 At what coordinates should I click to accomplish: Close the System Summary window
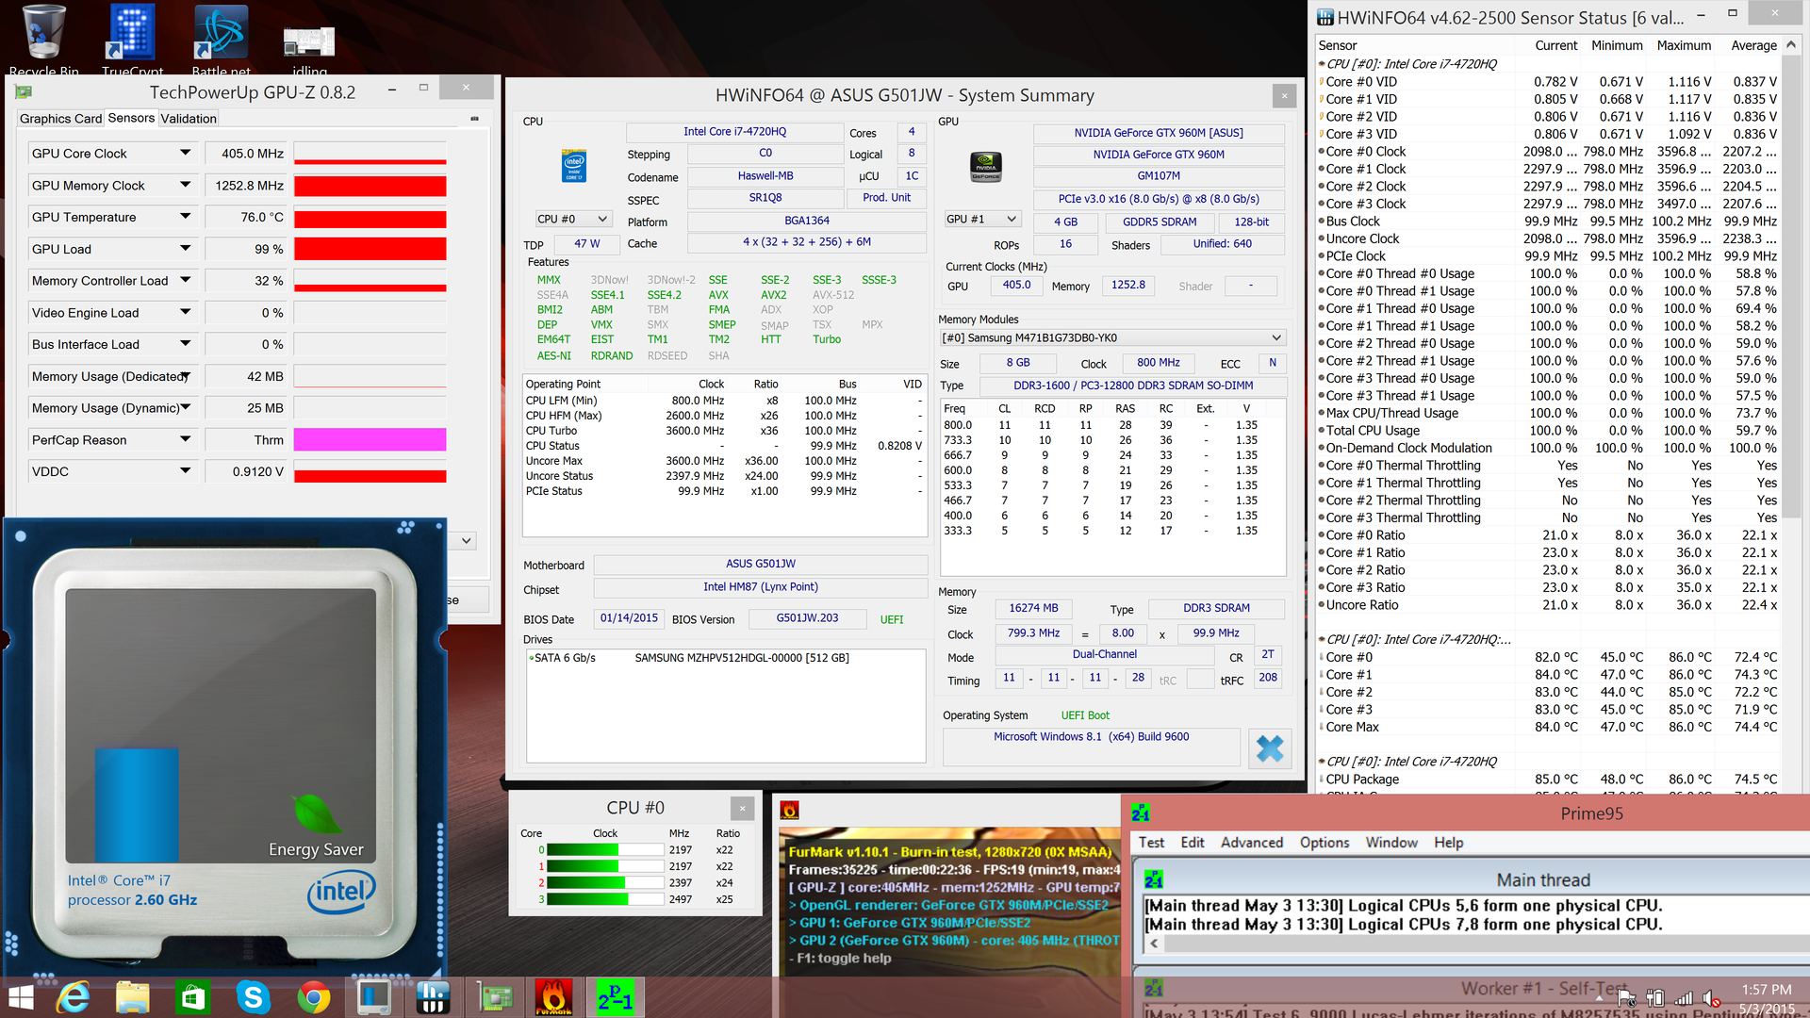(1284, 95)
